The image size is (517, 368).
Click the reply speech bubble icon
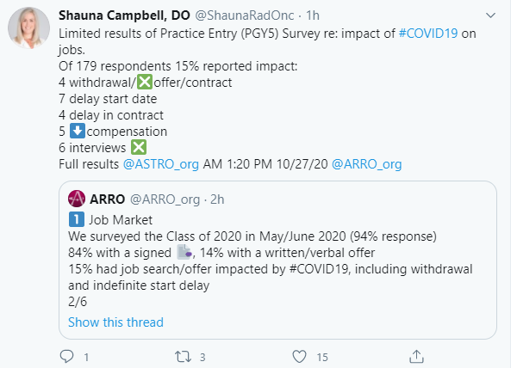(x=69, y=355)
